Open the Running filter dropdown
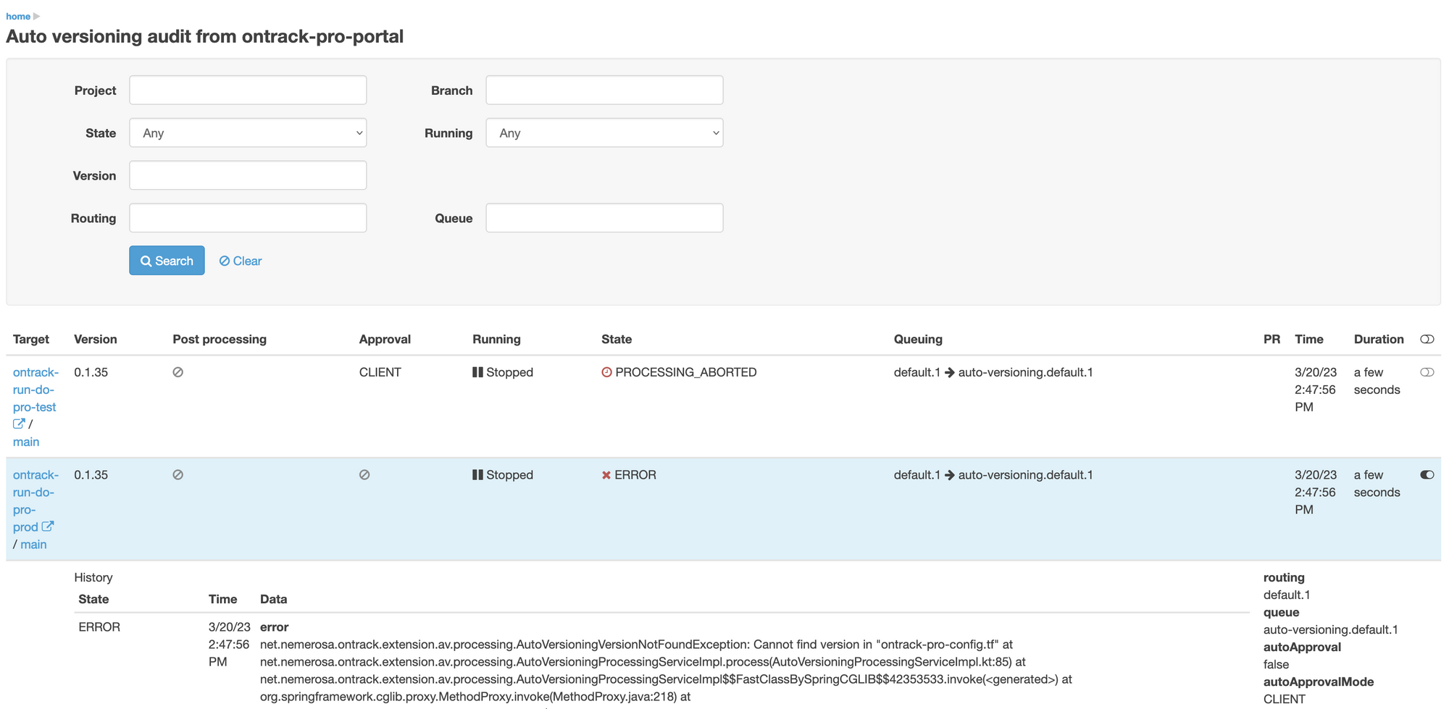The image size is (1449, 709). pos(604,133)
